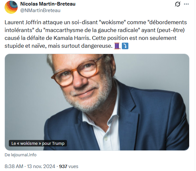Click the "Le « wokisme » pour Trump" caption

click(38, 143)
